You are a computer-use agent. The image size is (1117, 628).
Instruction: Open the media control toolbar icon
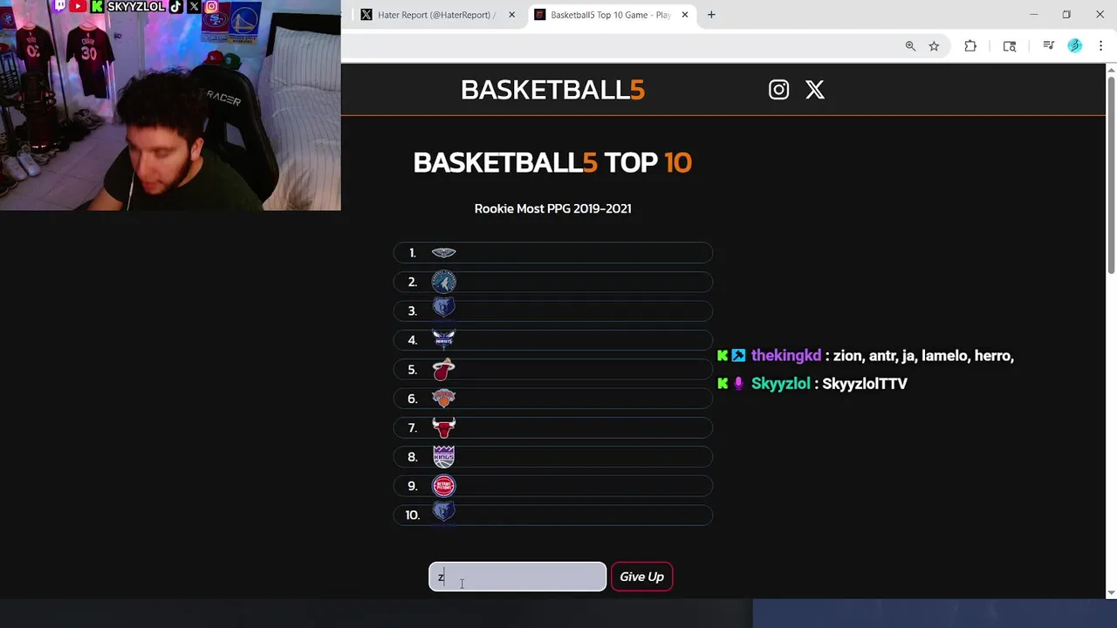click(x=1049, y=46)
